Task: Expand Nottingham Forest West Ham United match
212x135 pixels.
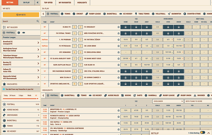Action: point(21,50)
